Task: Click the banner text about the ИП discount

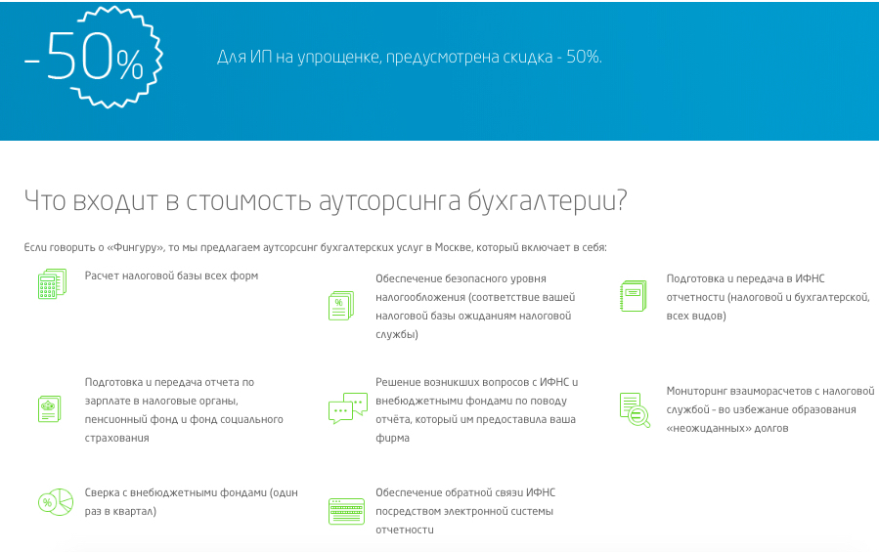Action: [409, 57]
